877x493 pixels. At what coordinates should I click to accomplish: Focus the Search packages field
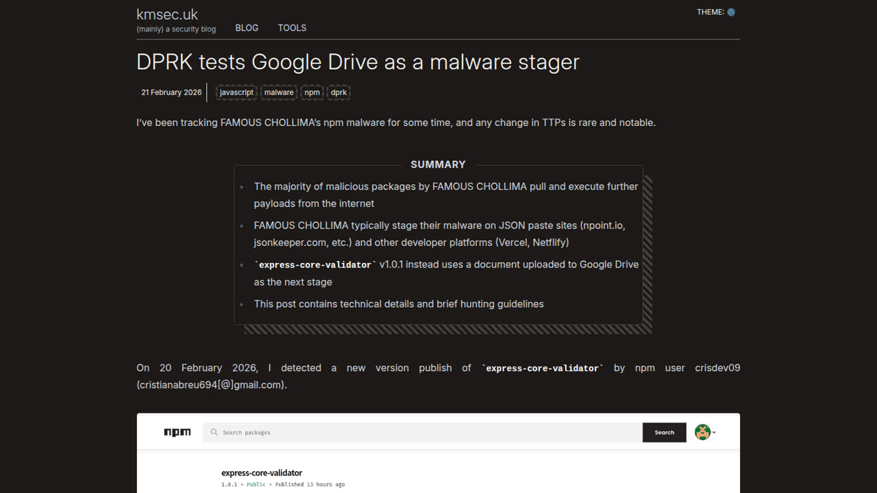coord(423,432)
